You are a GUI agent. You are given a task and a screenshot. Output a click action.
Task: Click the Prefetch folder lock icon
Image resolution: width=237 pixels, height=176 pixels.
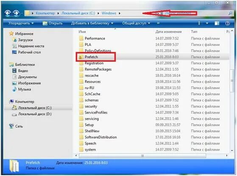pyautogui.click(x=81, y=57)
